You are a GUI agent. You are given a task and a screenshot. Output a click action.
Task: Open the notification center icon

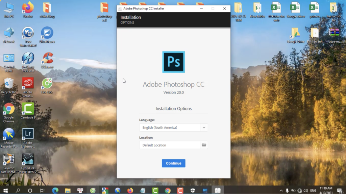coord(340,191)
